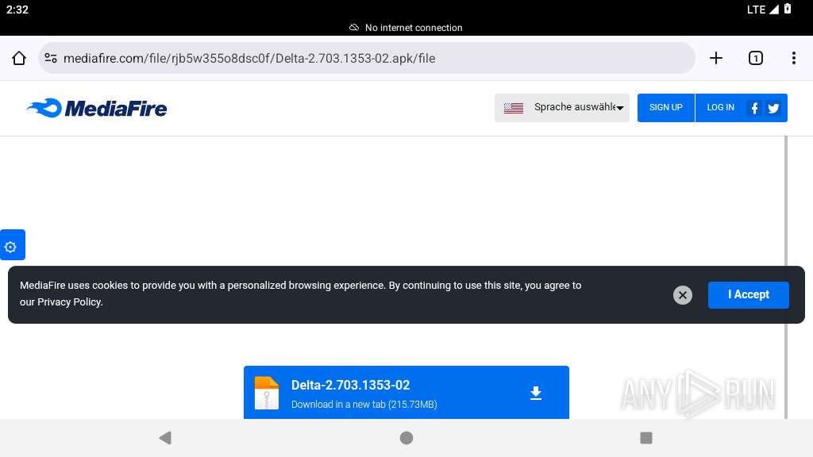This screenshot has width=813, height=457.
Task: Dismiss the cookie banner with X icon
Action: click(682, 295)
